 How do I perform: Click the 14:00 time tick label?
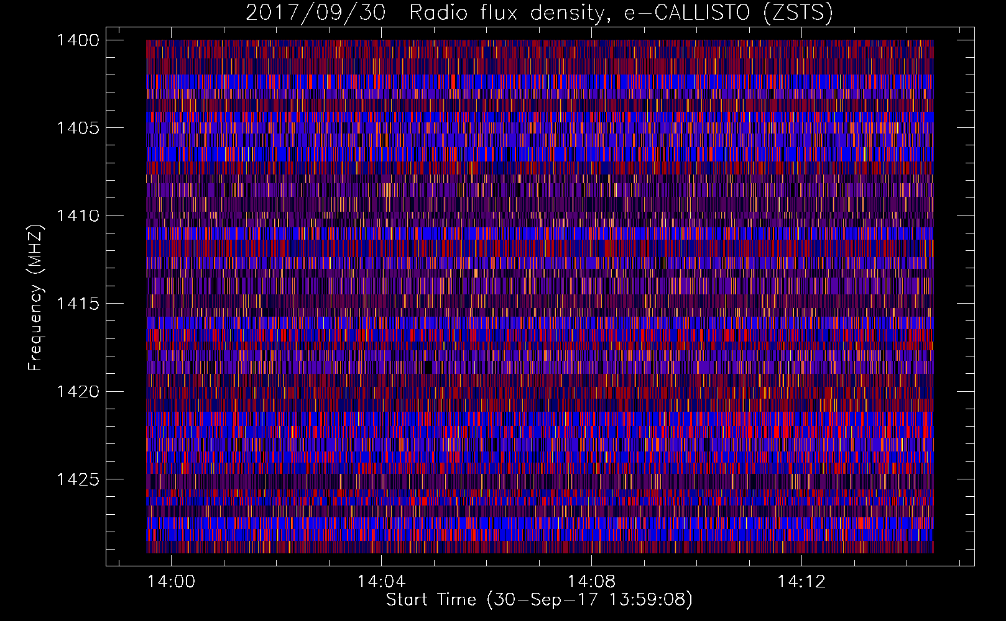[171, 581]
